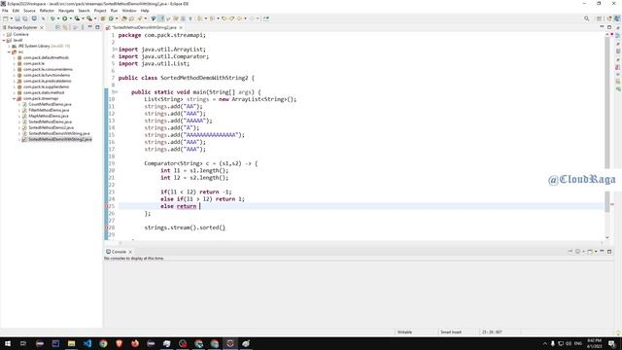Open the dropdown arrow next to Run button
The height and width of the screenshot is (350, 622).
[70, 18]
